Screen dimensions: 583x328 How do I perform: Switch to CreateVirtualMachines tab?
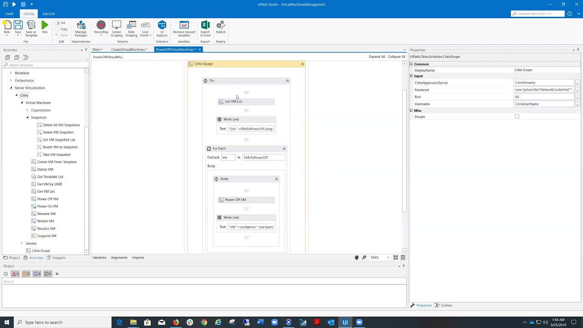(129, 50)
